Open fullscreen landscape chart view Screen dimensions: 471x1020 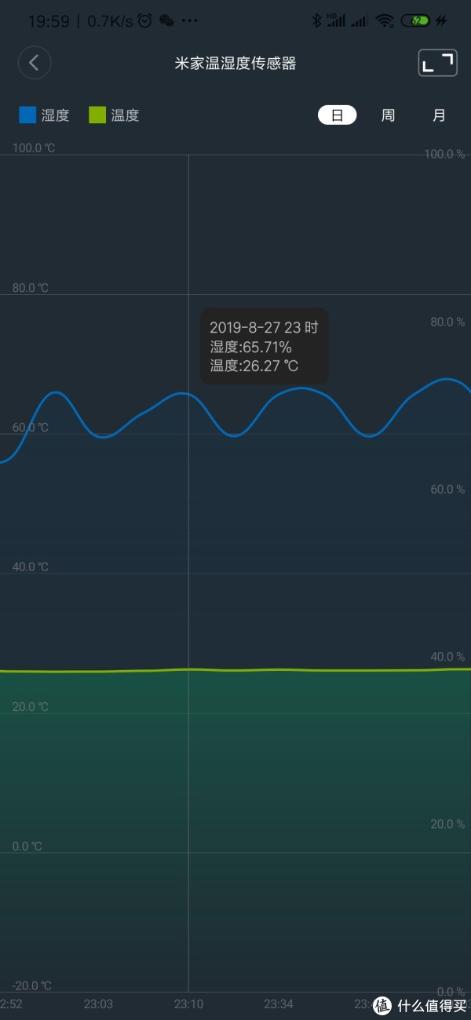(x=437, y=64)
